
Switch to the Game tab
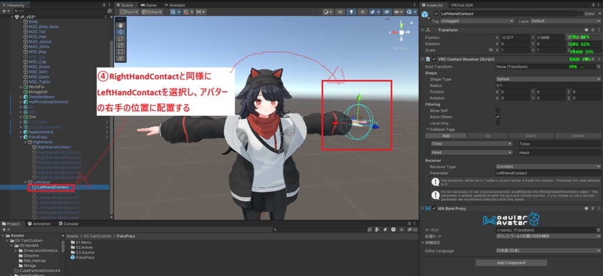click(x=148, y=5)
